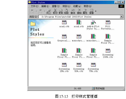126x99 pixels.
Task: Open the 编辑(E) menu
Action: point(45,6)
